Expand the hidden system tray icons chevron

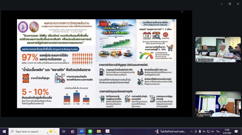[x=191, y=131]
